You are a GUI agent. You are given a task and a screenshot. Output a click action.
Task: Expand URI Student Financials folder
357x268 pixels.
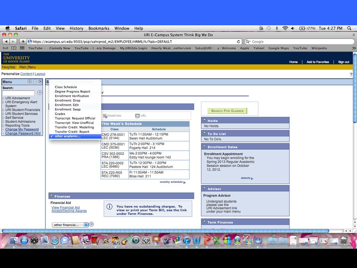pyautogui.click(x=3, y=110)
